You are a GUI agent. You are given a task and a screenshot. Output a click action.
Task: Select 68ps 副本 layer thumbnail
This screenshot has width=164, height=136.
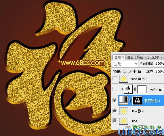tap(124, 111)
